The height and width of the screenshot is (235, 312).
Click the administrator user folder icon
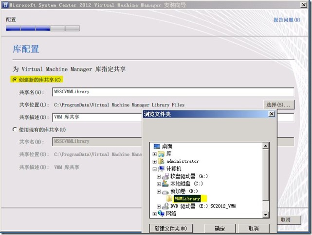[161, 161]
